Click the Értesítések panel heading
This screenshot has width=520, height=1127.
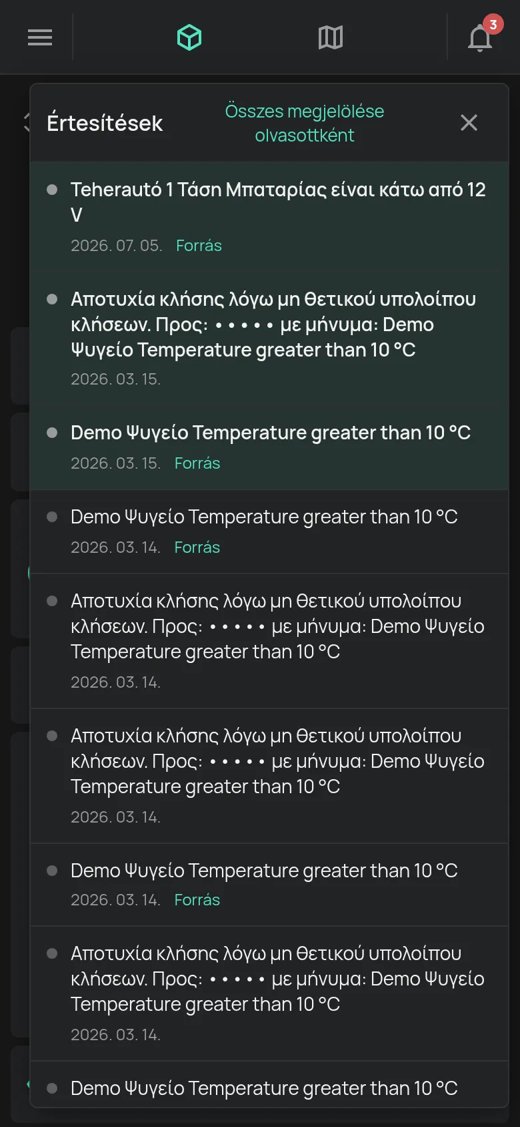tap(105, 123)
